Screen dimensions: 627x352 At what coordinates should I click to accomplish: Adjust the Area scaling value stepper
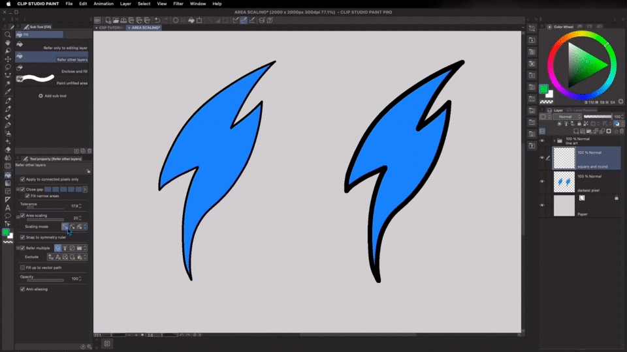pos(80,218)
